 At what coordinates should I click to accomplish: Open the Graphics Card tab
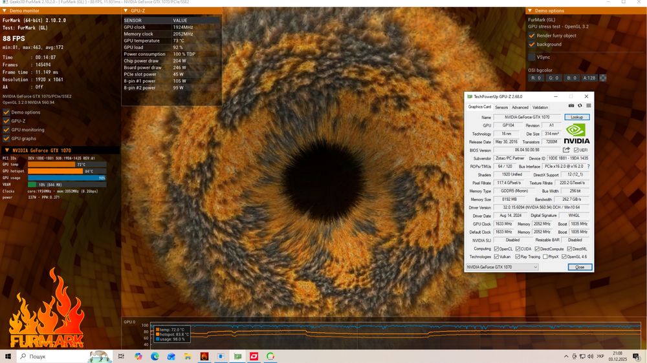pyautogui.click(x=479, y=107)
